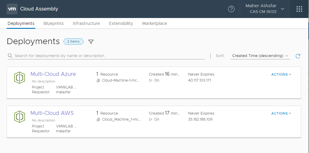The height and width of the screenshot is (153, 309).
Task: Click the green On status icon for AWS
Action: [x=151, y=119]
